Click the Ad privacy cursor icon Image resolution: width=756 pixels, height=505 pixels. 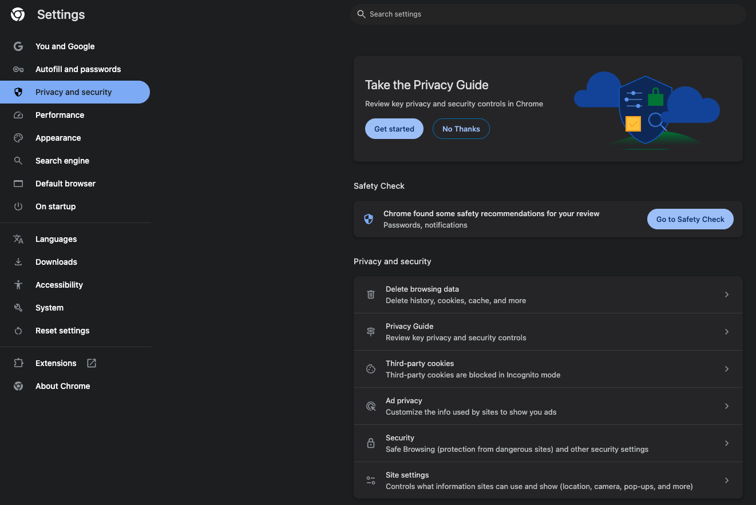[371, 406]
